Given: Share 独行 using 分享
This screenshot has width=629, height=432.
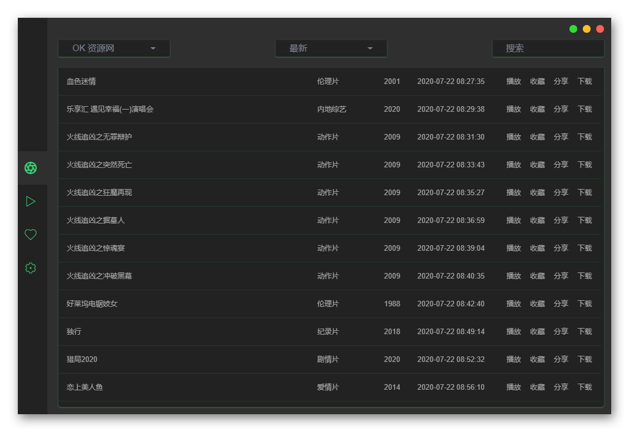Looking at the screenshot, I should coord(561,331).
